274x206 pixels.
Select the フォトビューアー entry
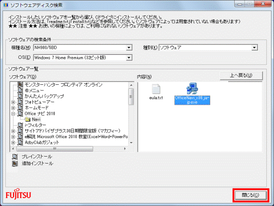tap(39, 102)
